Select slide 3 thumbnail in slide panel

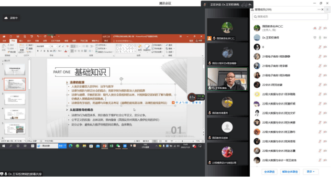pyautogui.click(x=15, y=99)
